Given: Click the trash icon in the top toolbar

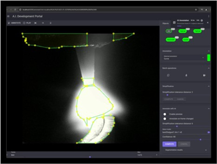Looking at the screenshot, I should pyautogui.click(x=51, y=23).
